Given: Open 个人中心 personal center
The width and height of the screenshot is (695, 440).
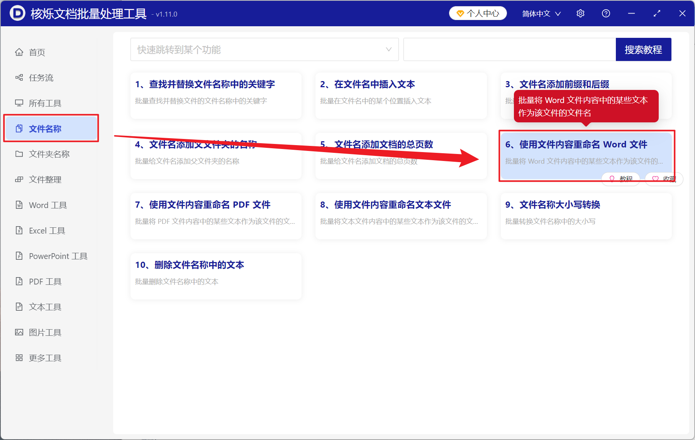Looking at the screenshot, I should [478, 13].
